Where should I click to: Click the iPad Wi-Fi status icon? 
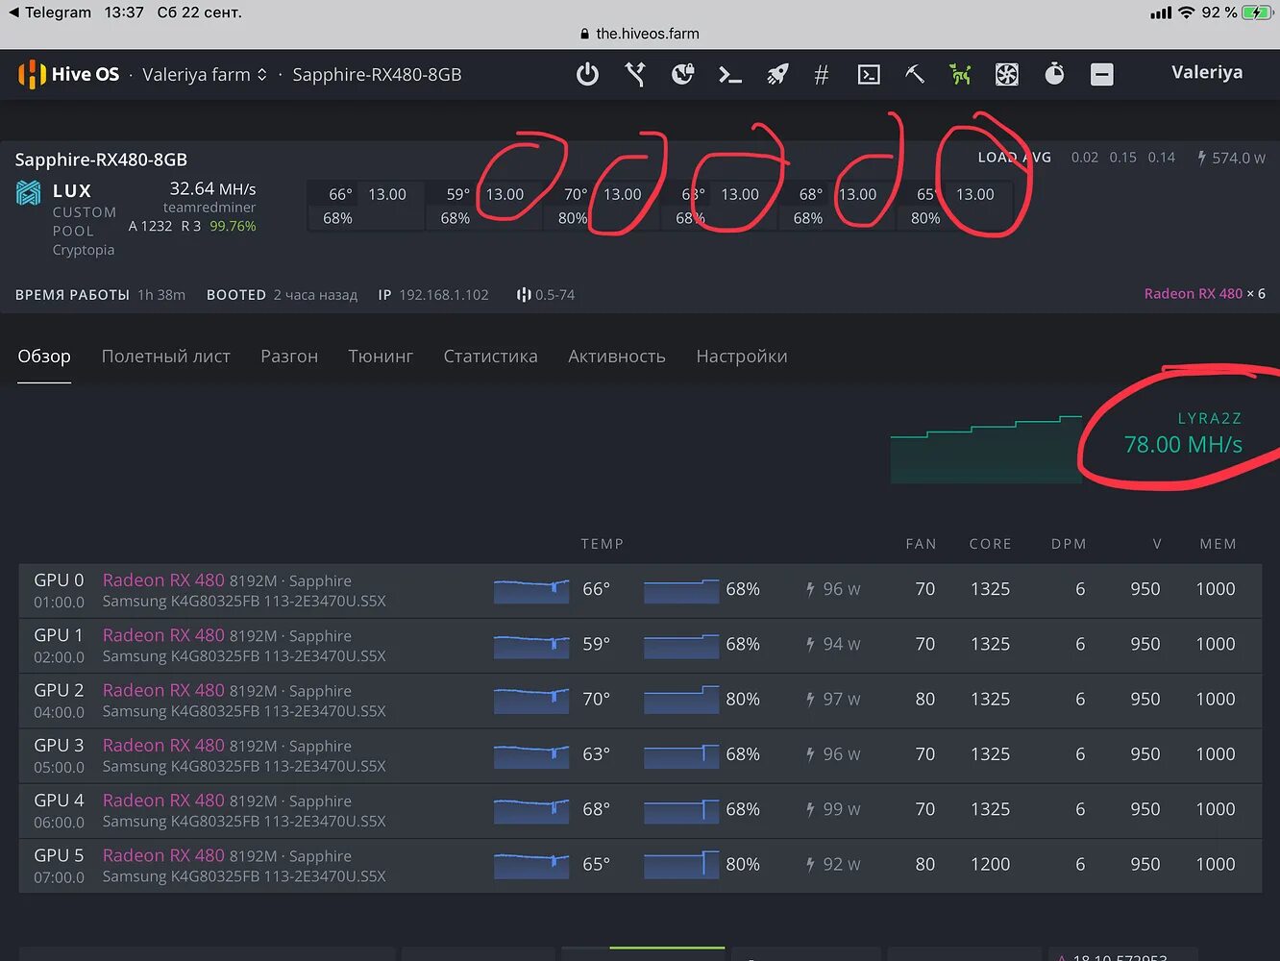pyautogui.click(x=1187, y=12)
